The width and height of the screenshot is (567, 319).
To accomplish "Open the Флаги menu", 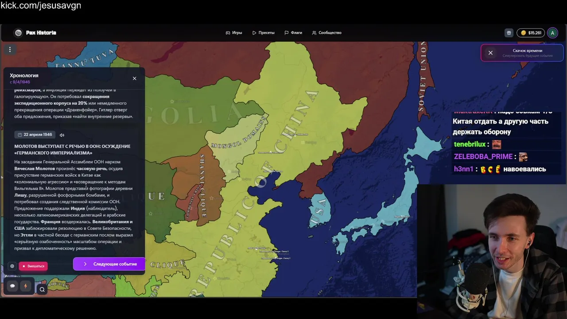I will 293,33.
